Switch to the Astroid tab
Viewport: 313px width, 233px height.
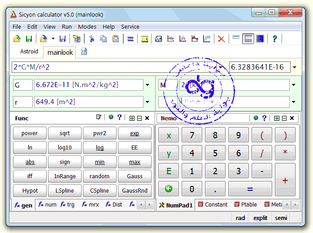[x=29, y=52]
